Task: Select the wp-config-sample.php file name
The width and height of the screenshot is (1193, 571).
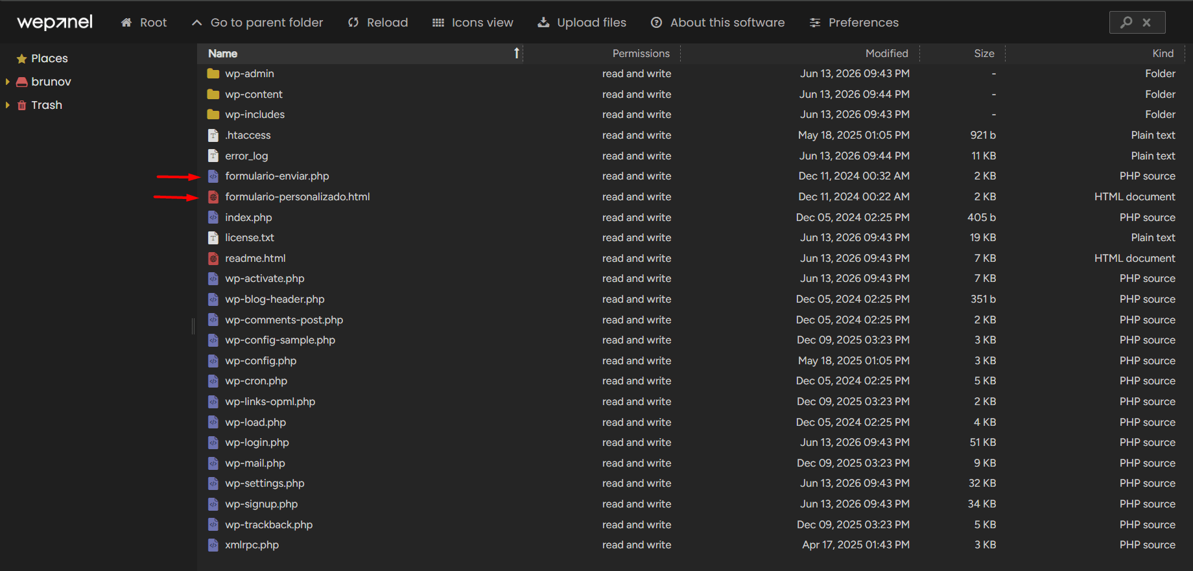Action: [x=280, y=340]
